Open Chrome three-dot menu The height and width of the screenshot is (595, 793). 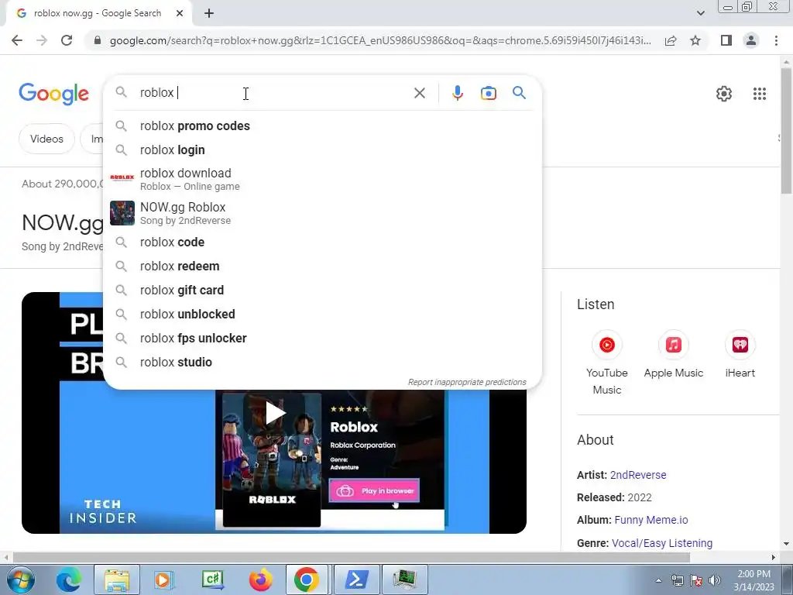point(776,40)
